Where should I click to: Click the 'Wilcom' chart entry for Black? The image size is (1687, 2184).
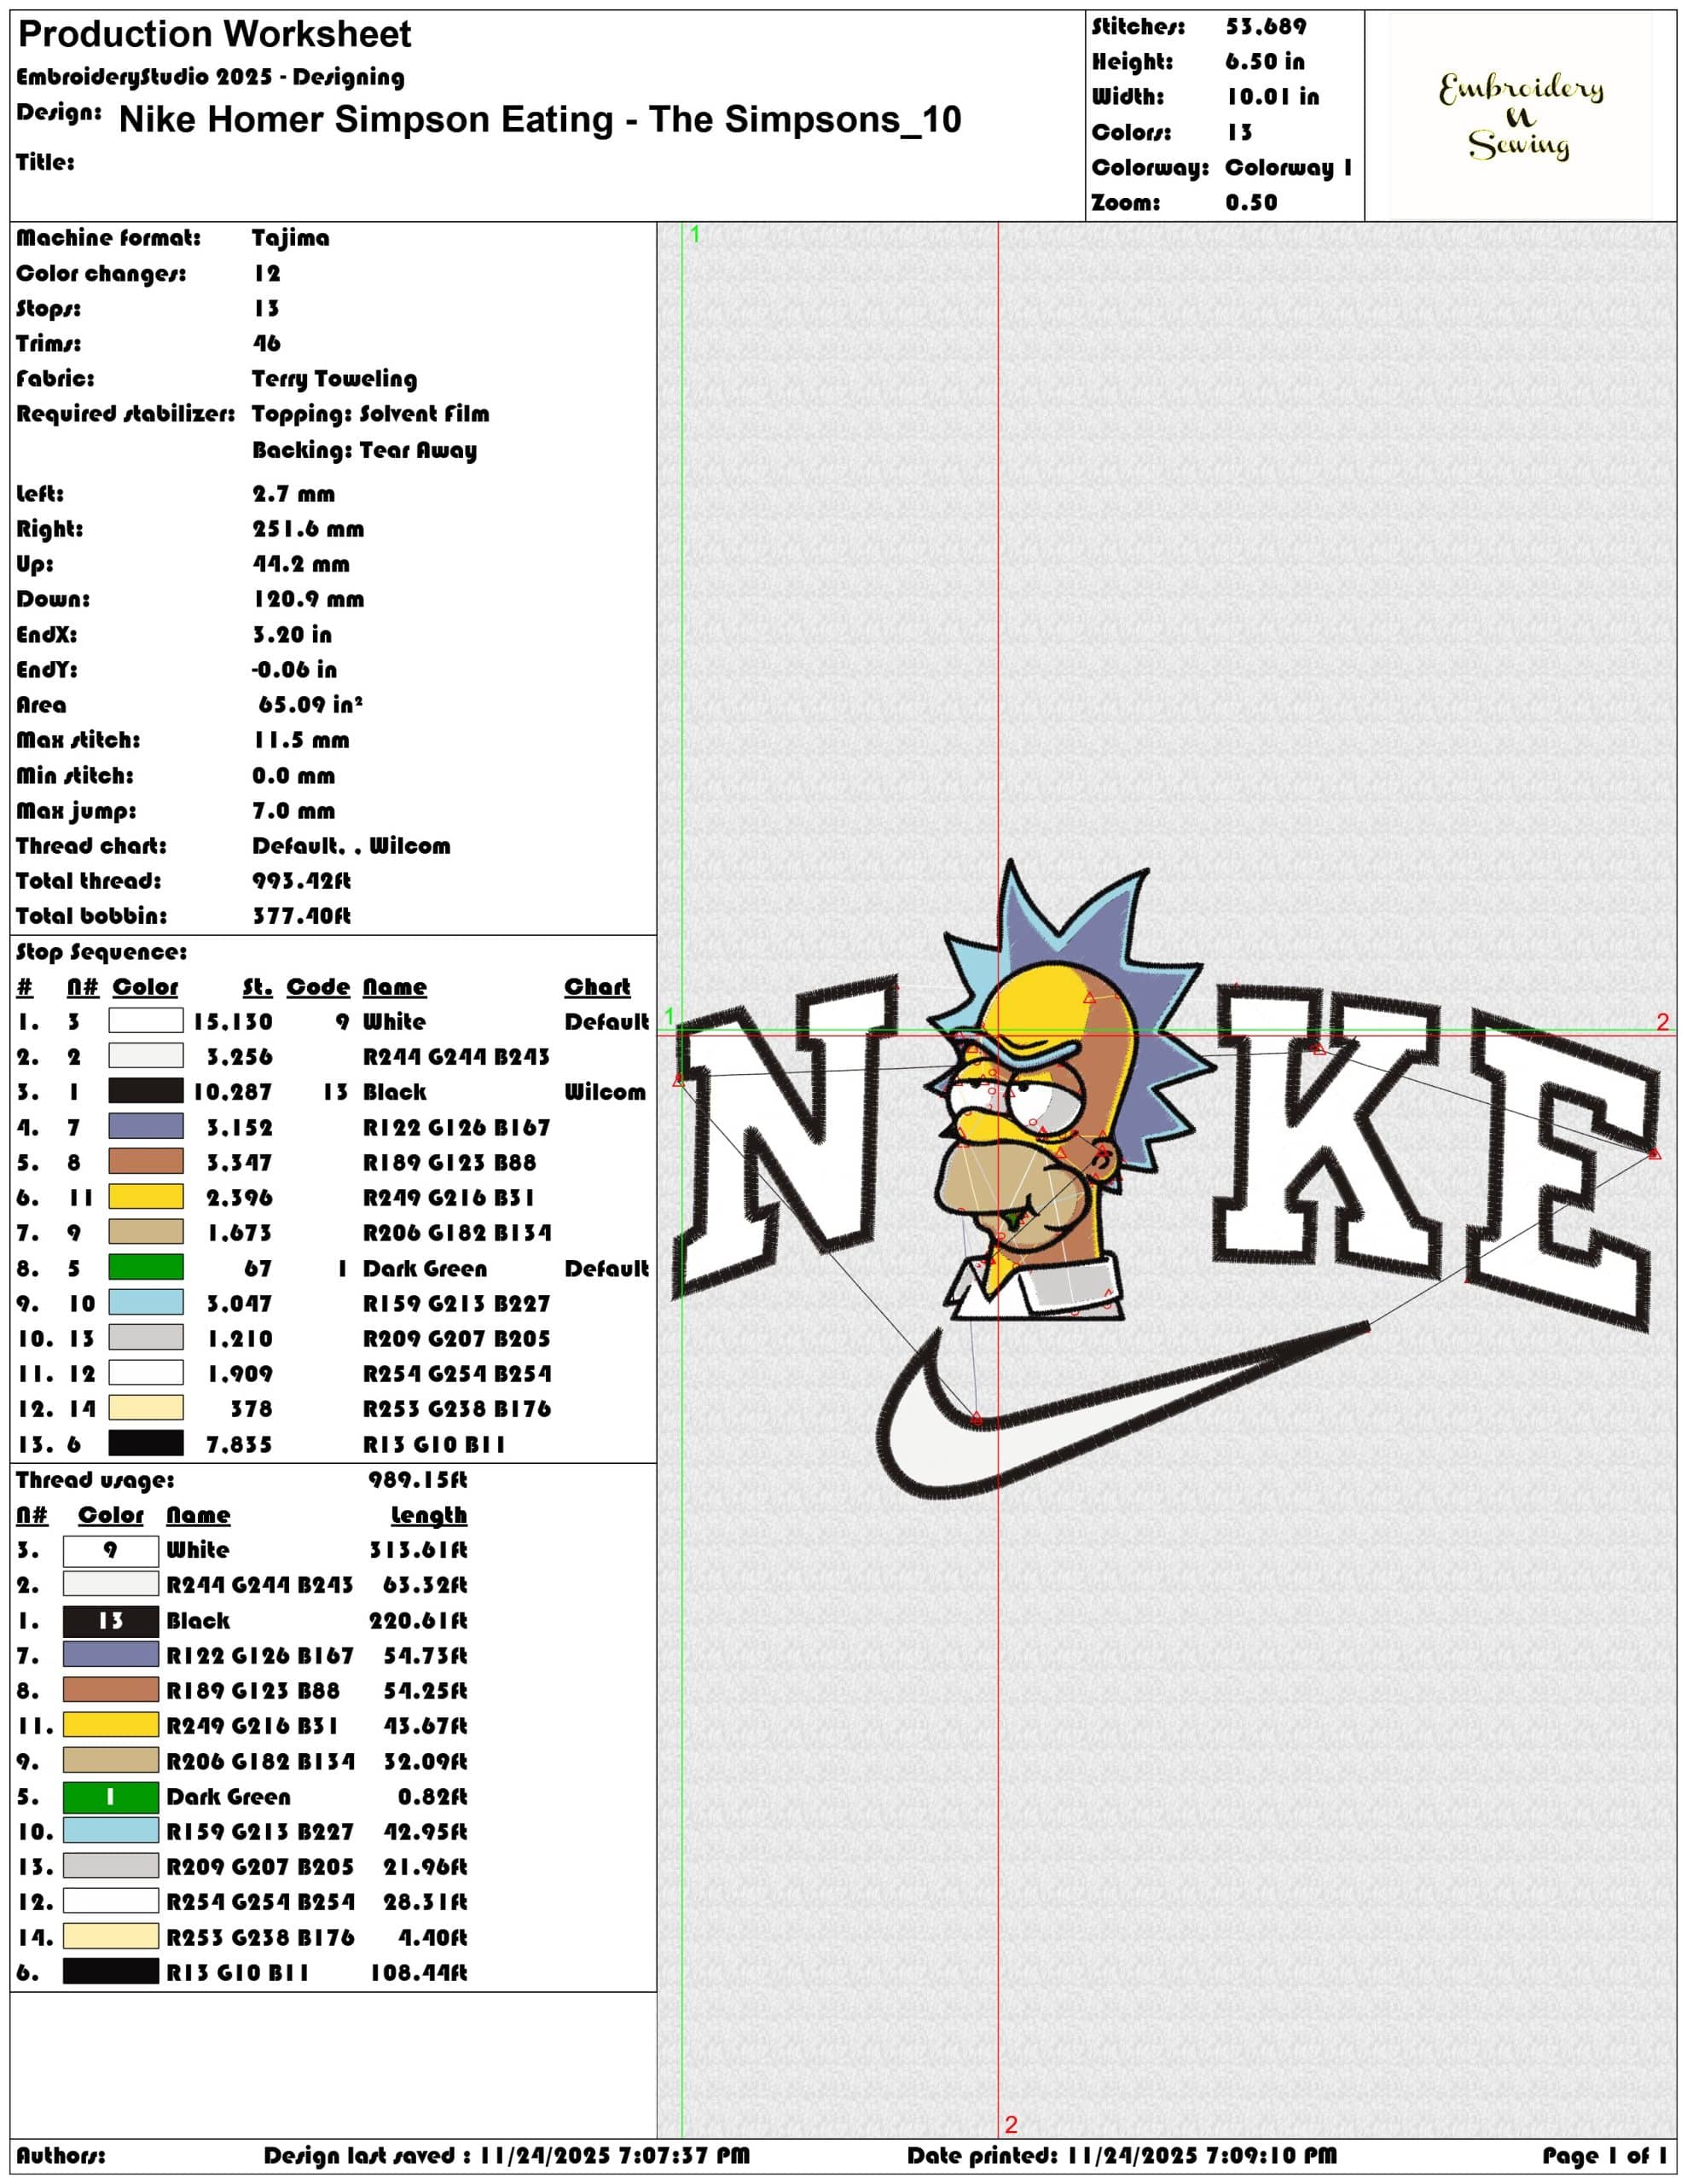[605, 1092]
